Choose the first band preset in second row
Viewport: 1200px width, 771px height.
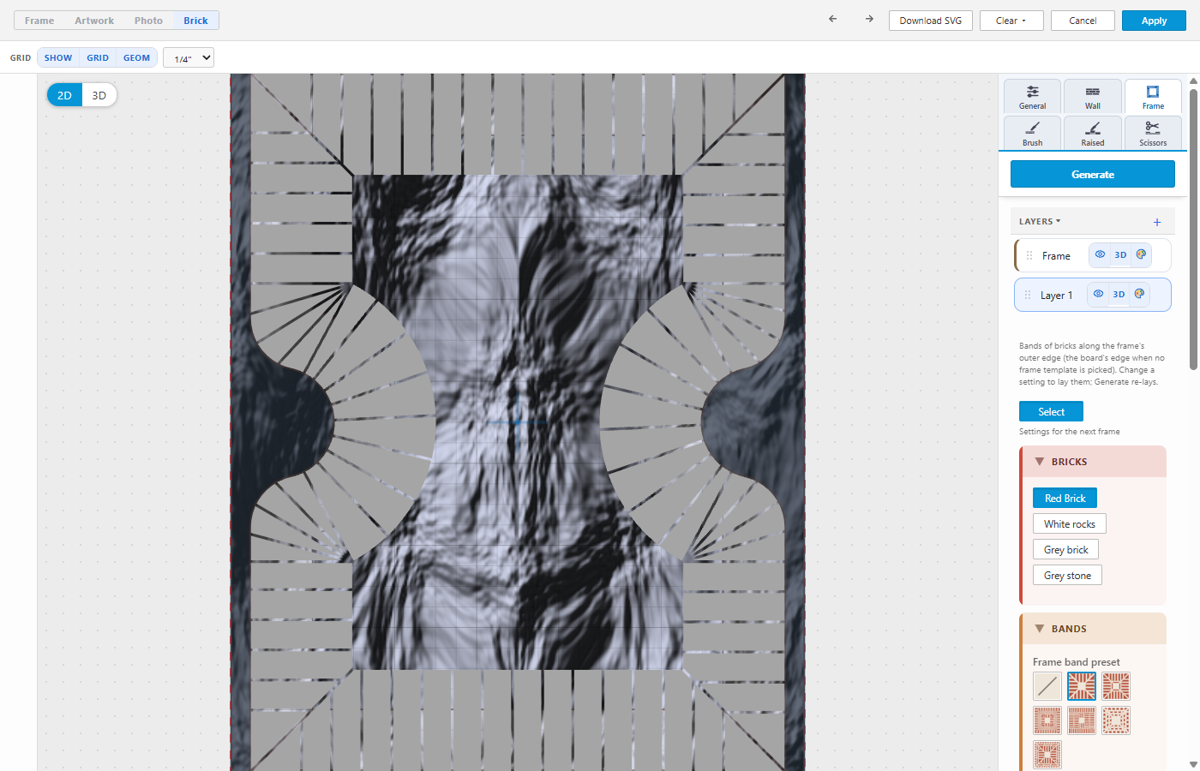click(1047, 720)
